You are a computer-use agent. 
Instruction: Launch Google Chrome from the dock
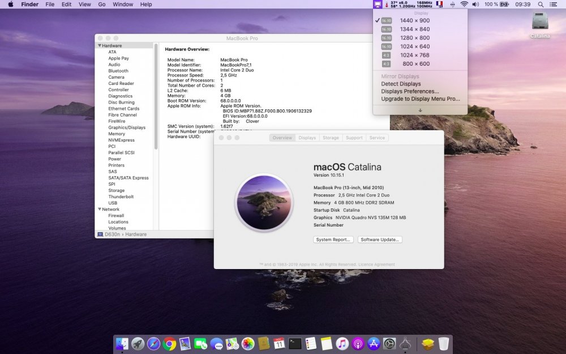[x=169, y=343]
